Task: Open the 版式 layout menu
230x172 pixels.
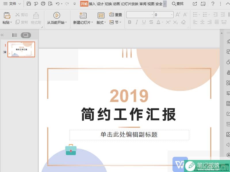Action: pos(101,18)
